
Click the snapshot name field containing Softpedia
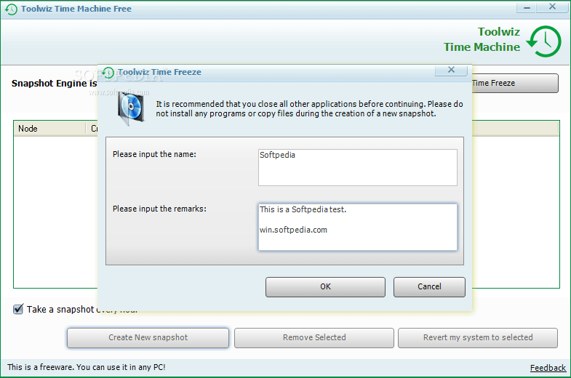tap(358, 167)
